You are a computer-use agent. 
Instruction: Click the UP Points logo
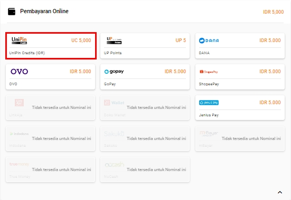(x=114, y=41)
